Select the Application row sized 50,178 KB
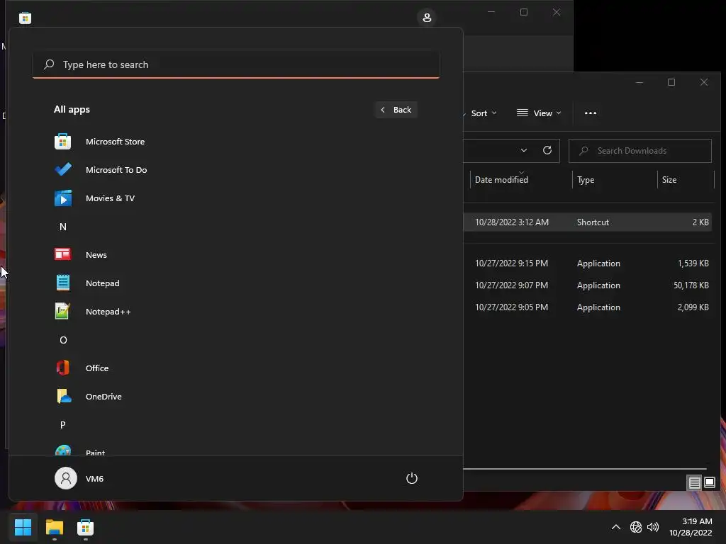Image resolution: width=726 pixels, height=544 pixels. click(x=588, y=285)
